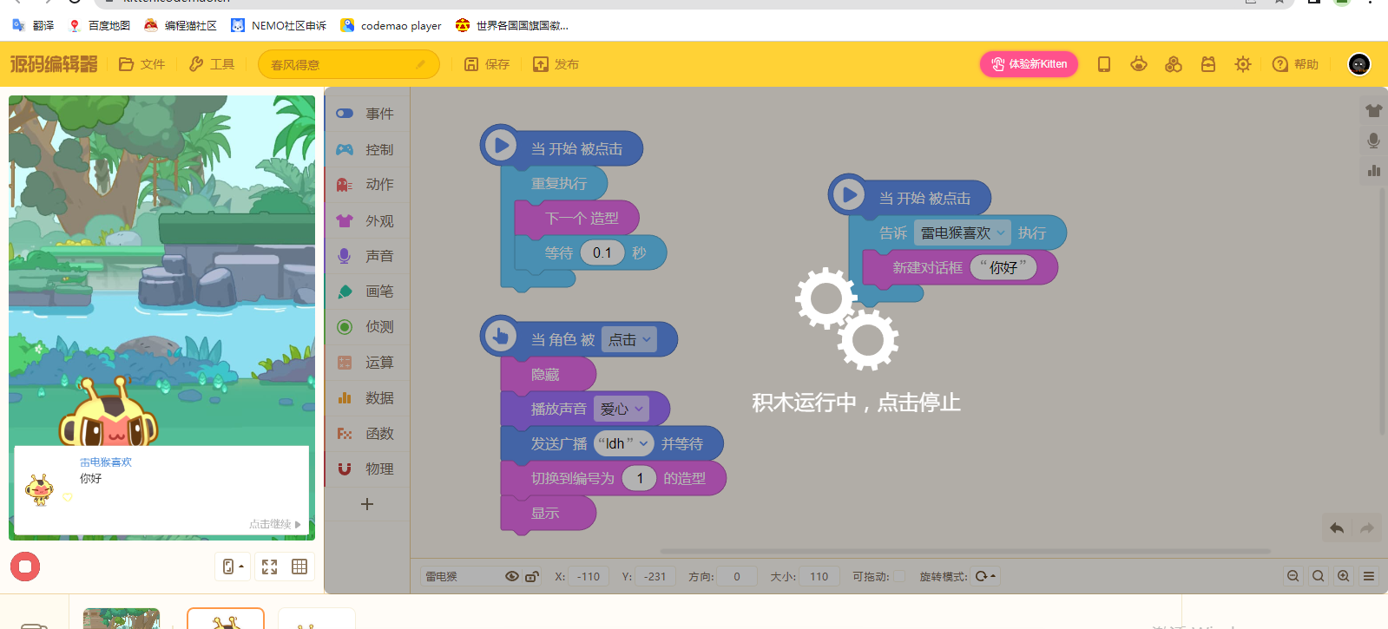
Task: Open the workspace list menu icon
Action: (1369, 576)
